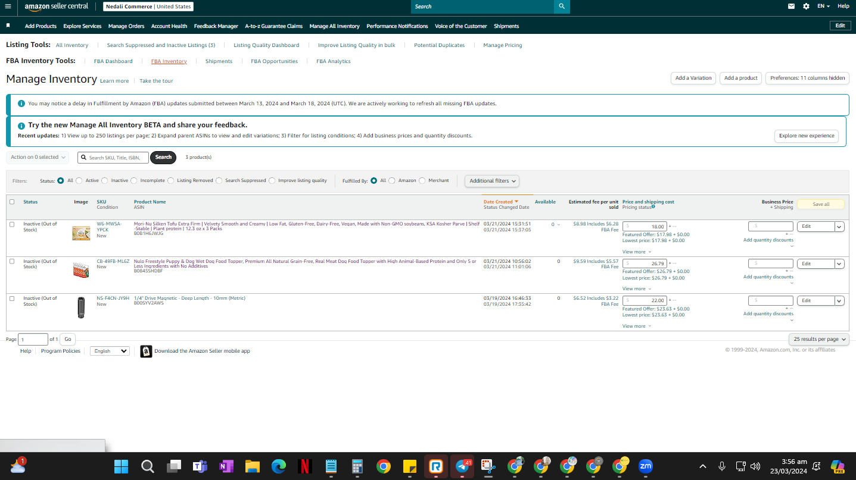Viewport: 856px width, 480px height.
Task: Select the 1/4" Drive Magnetic row checkbox
Action: click(12, 299)
